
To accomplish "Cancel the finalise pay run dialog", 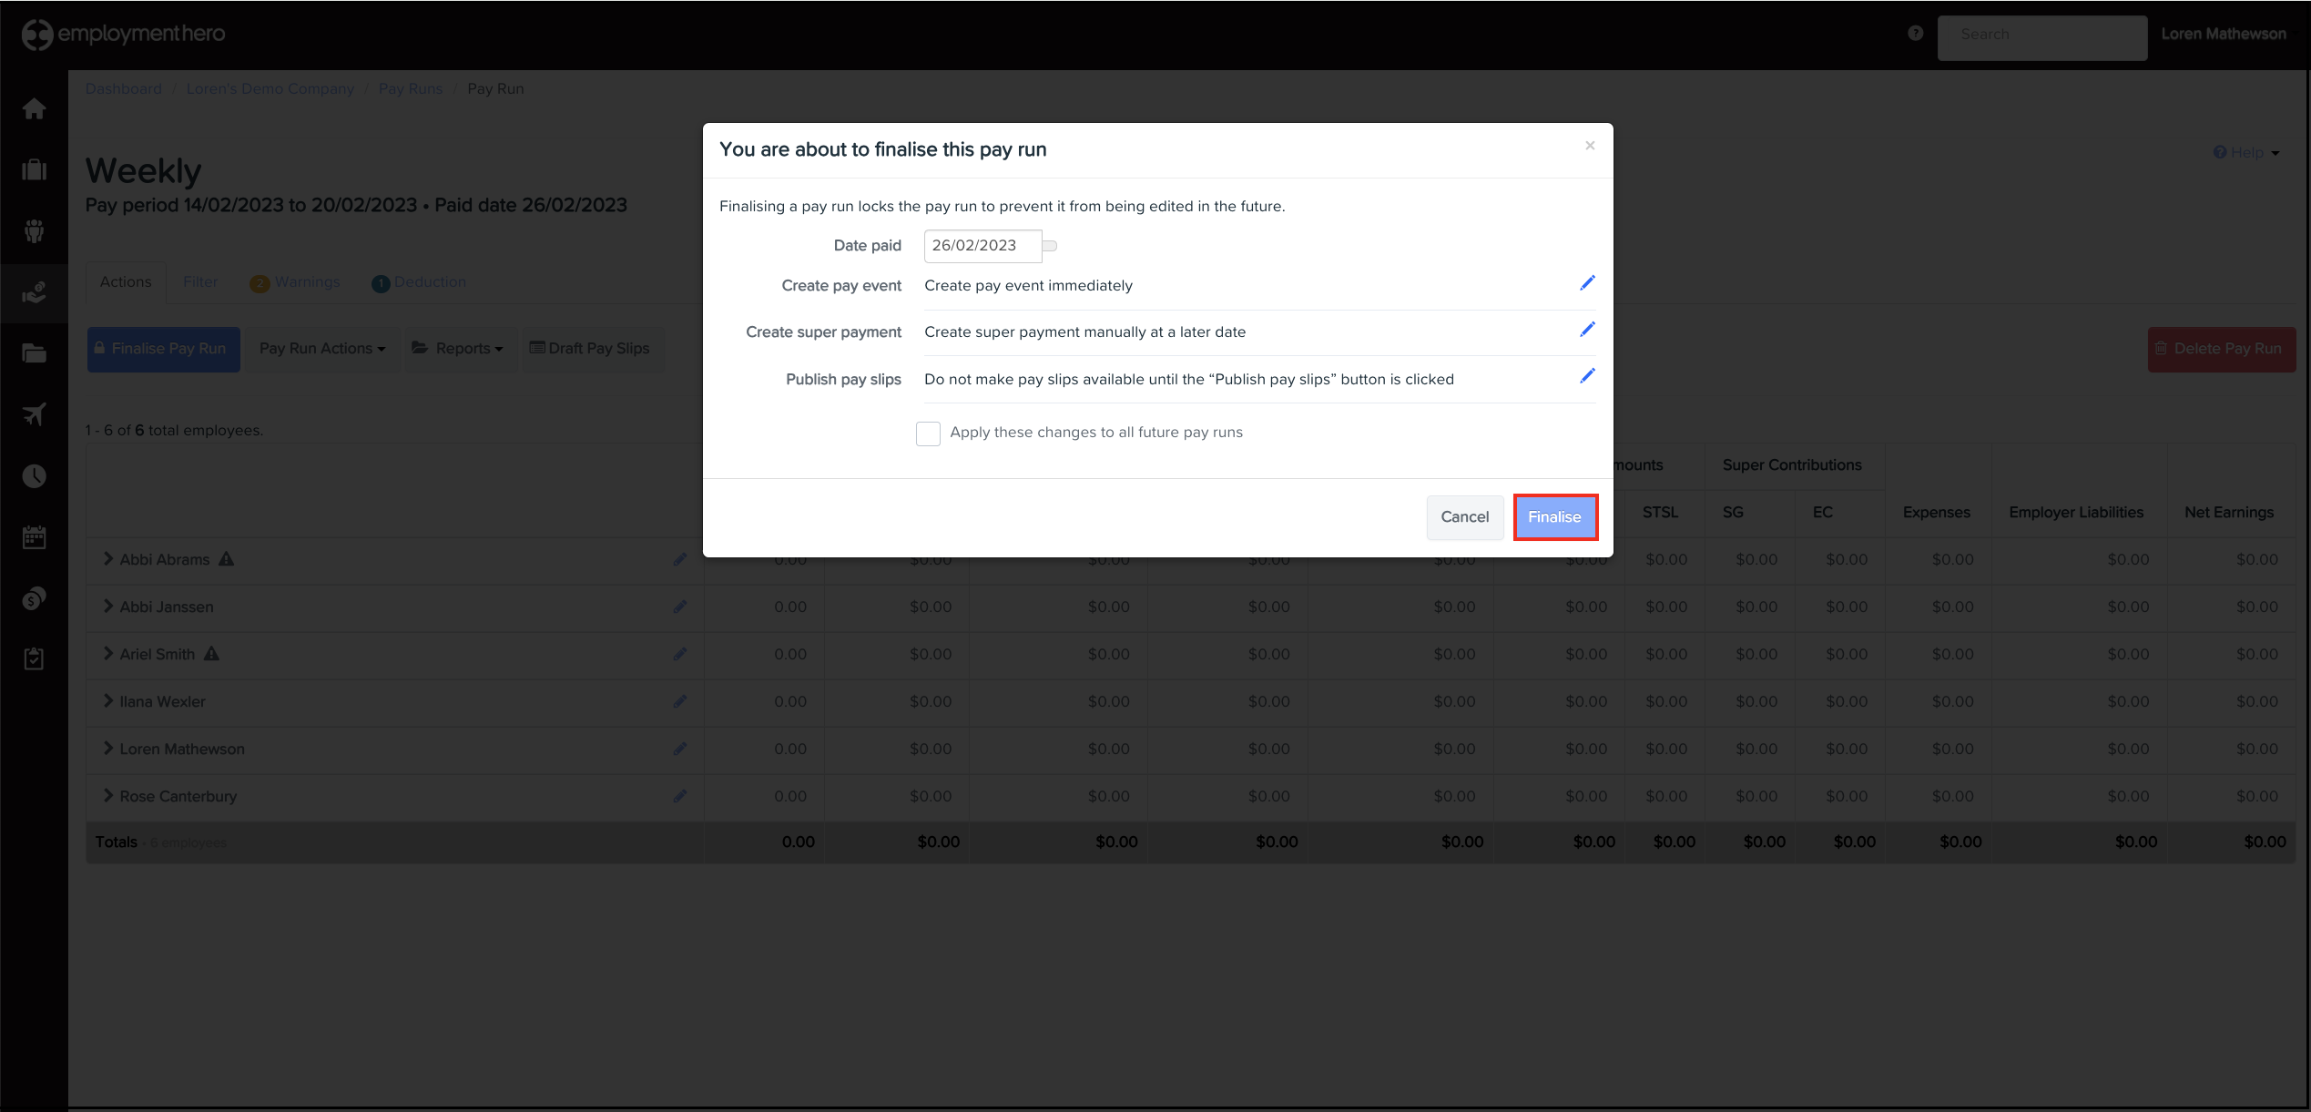I will (1464, 517).
